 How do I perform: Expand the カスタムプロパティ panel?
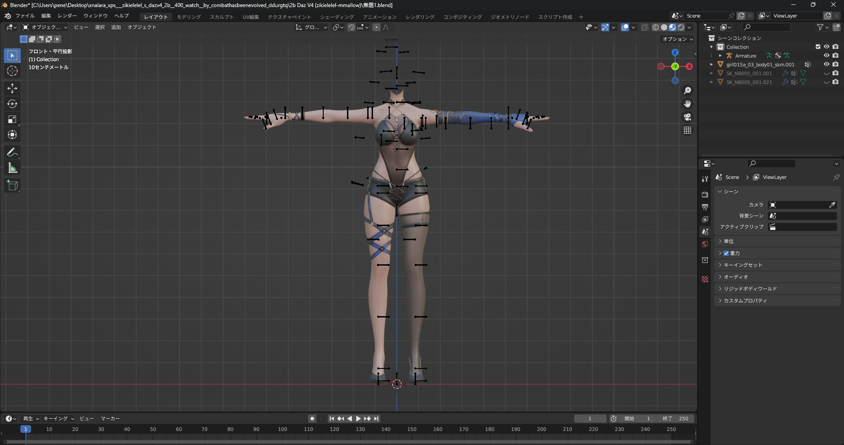777,301
